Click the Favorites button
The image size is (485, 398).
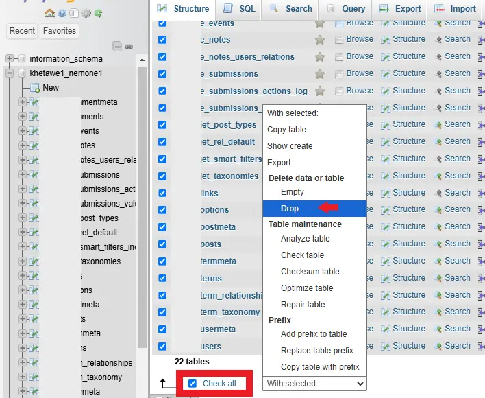click(60, 31)
